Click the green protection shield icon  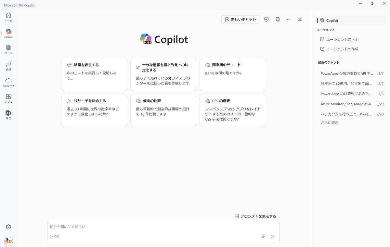266,19
